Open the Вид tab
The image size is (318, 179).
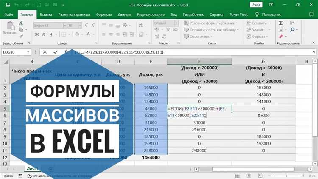(173, 14)
